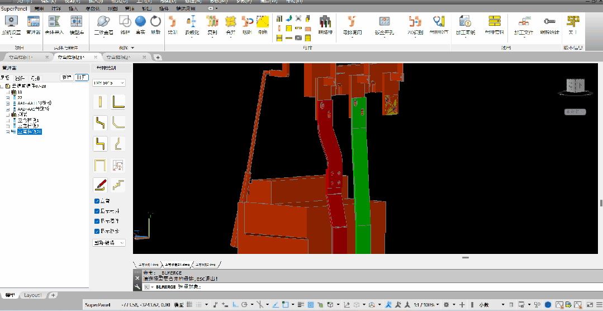Screen dimensions: 603x311
Task: Click the 2D recognition icon
Action: [x=415, y=21]
